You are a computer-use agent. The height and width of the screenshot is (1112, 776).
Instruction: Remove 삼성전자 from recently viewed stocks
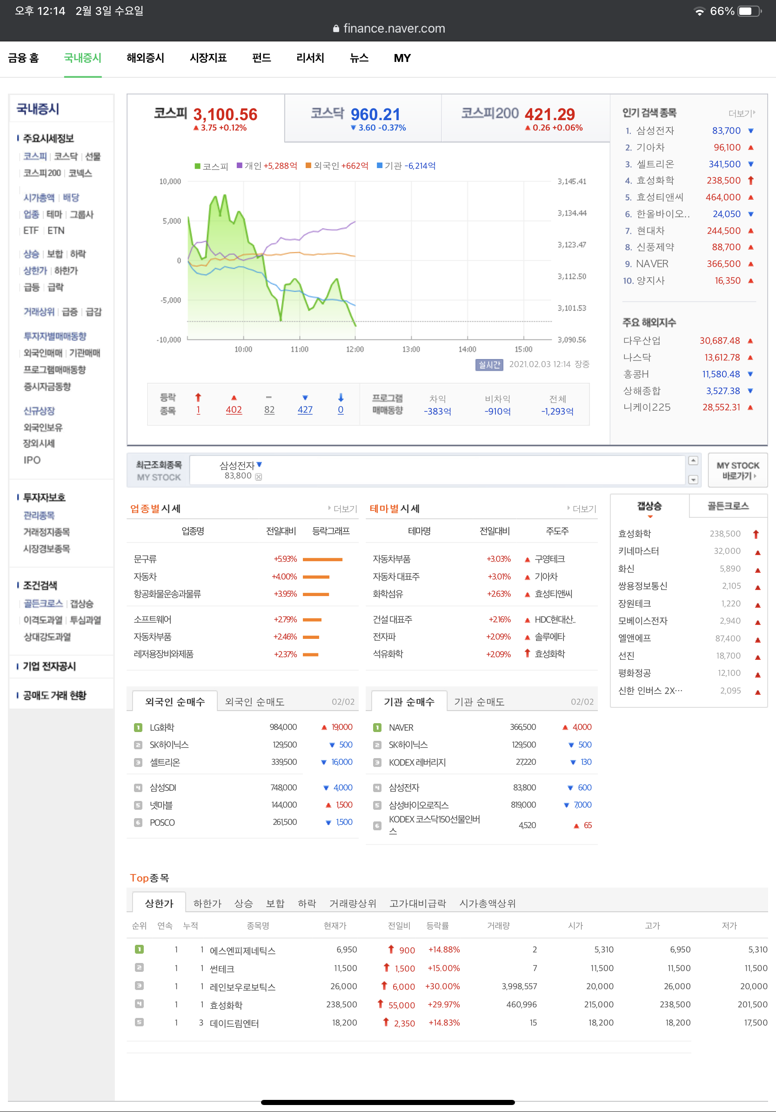(259, 476)
